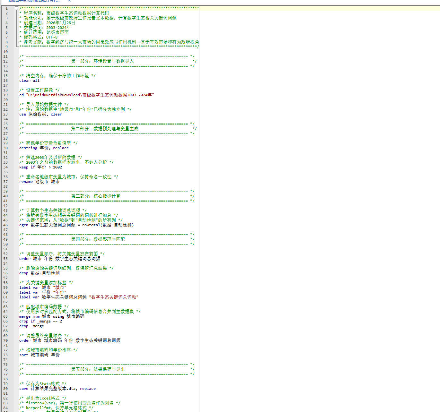440x412 pixels.
Task: Click the 'save 计算结果完整版本.dta, replace' line
Action: pyautogui.click(x=57, y=389)
